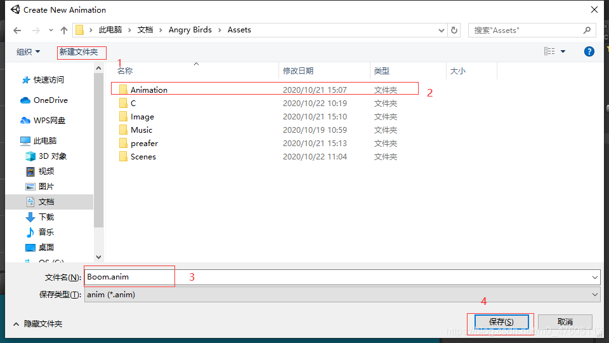This screenshot has height=343, width=609.
Task: Click the 文档 breadcrumb segment
Action: pyautogui.click(x=145, y=30)
